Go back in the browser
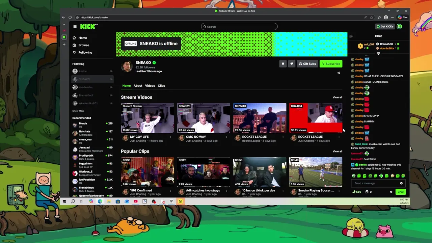The height and width of the screenshot is (243, 432). click(63, 17)
